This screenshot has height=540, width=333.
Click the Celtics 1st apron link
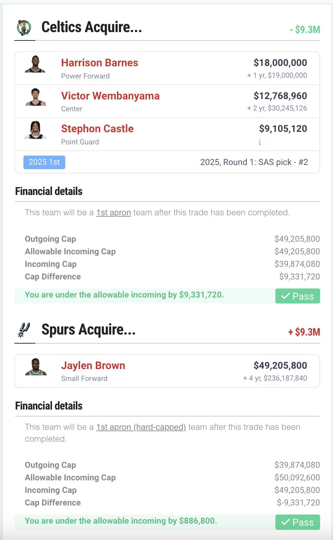(x=113, y=212)
